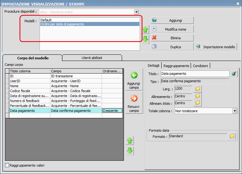Viewport: 242px width, 174px height.
Task: Select the Nome title cell
Action: tap(30, 86)
